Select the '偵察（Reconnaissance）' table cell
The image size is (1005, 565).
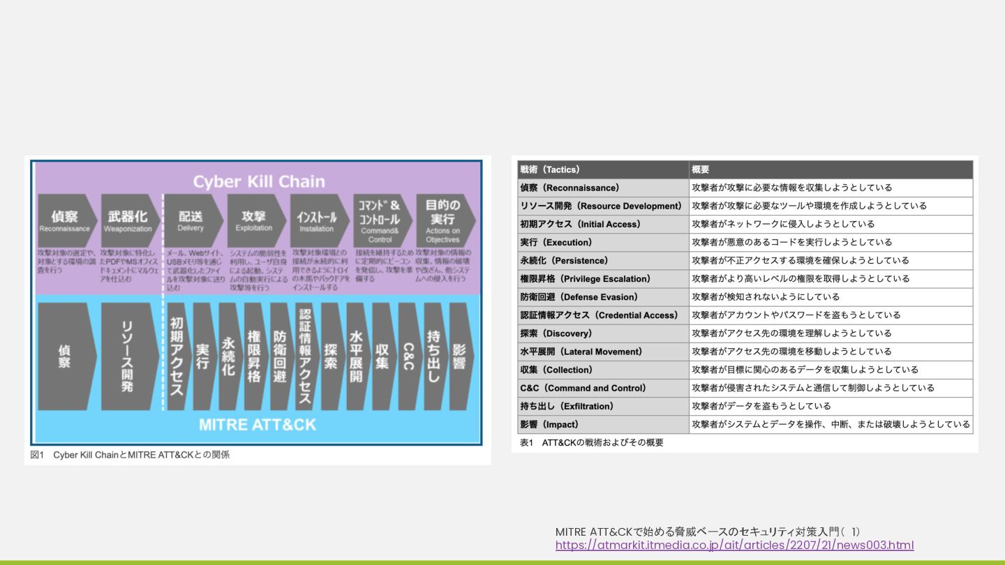tap(603, 188)
